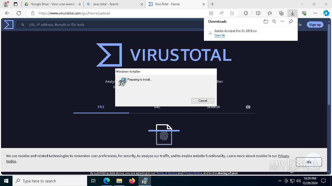Select the FILE tab
Image resolution: width=332 pixels, height=186 pixels.
pyautogui.click(x=101, y=107)
